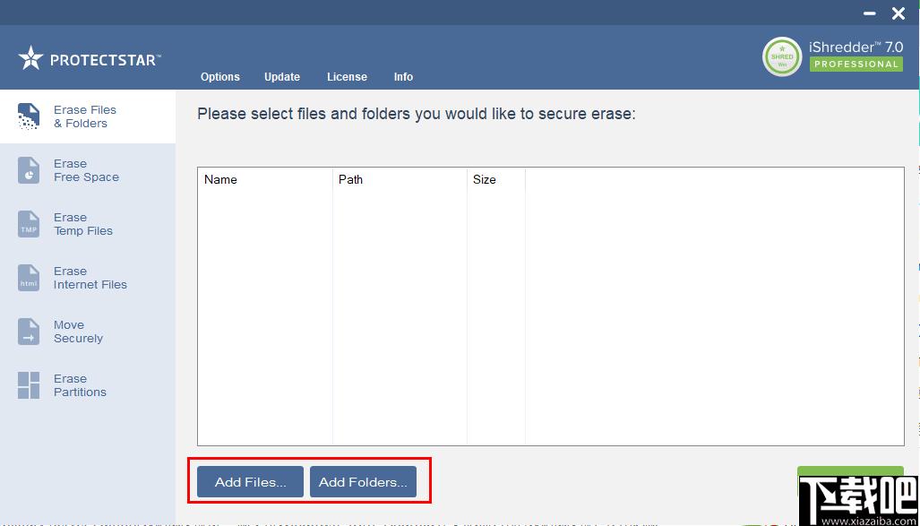Open the Erase Free Space section icon
Viewport: 920px width, 526px height.
[29, 170]
